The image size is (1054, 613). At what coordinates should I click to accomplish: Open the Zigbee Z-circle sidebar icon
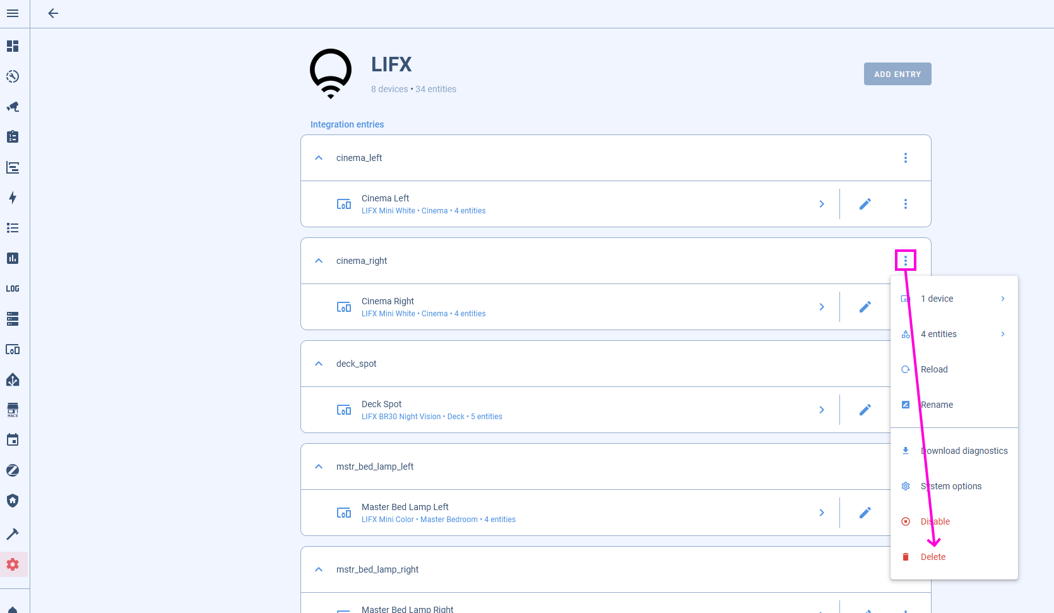pos(13,470)
